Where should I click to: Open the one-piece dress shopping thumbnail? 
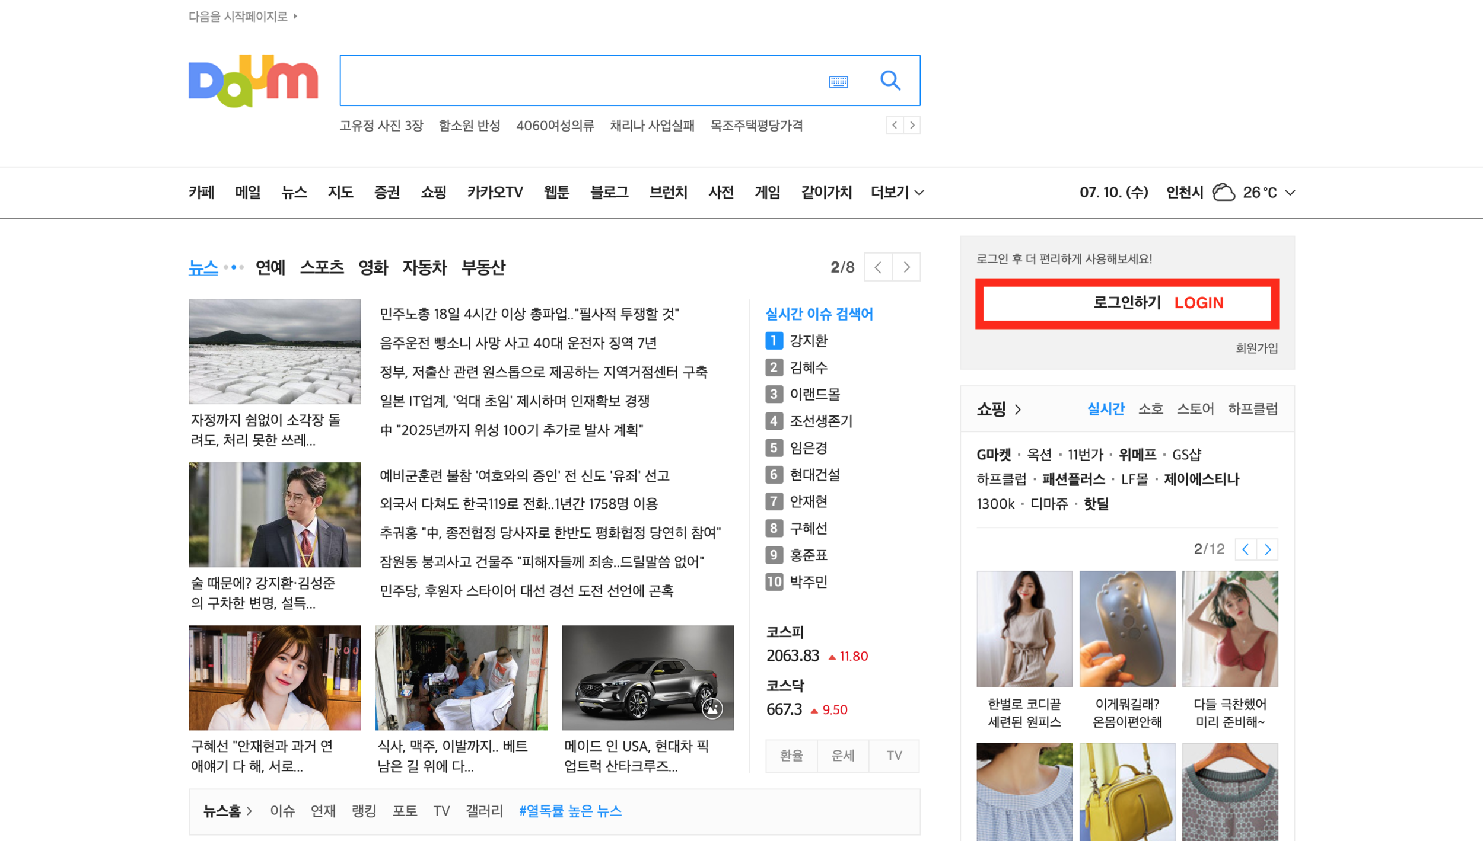(x=1024, y=628)
